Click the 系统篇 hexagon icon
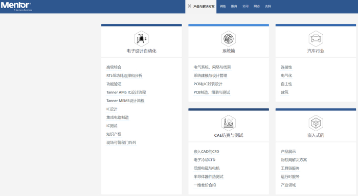Viewport: 358px width, 196px height. pyautogui.click(x=229, y=39)
